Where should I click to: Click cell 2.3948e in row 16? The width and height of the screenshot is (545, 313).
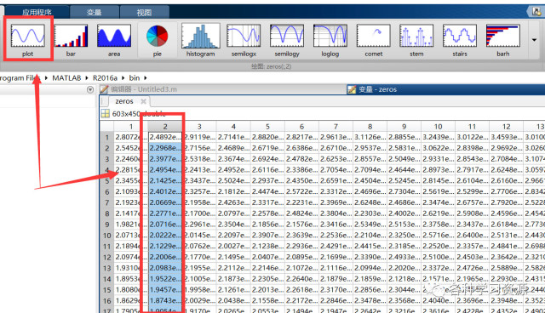tap(506, 300)
